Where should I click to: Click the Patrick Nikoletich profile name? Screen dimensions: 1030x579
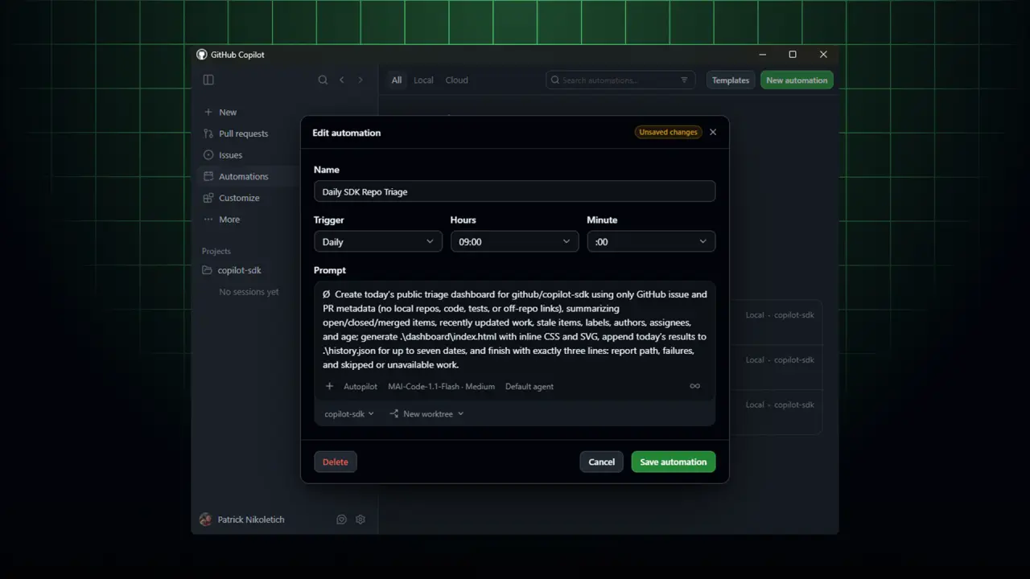point(251,519)
